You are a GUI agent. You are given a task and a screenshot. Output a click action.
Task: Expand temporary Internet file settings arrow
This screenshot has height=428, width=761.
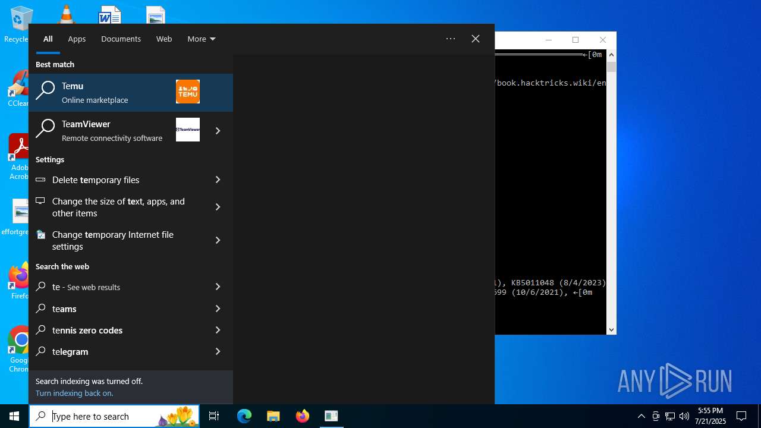[x=218, y=240]
